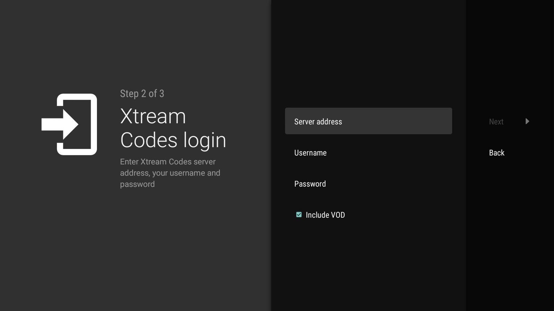The height and width of the screenshot is (311, 554).
Task: Click the triangle arrow beside Next
Action: (x=527, y=121)
